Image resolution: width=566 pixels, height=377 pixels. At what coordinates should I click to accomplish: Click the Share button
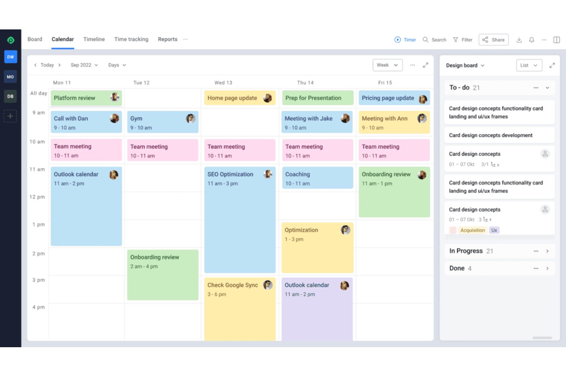coord(493,40)
